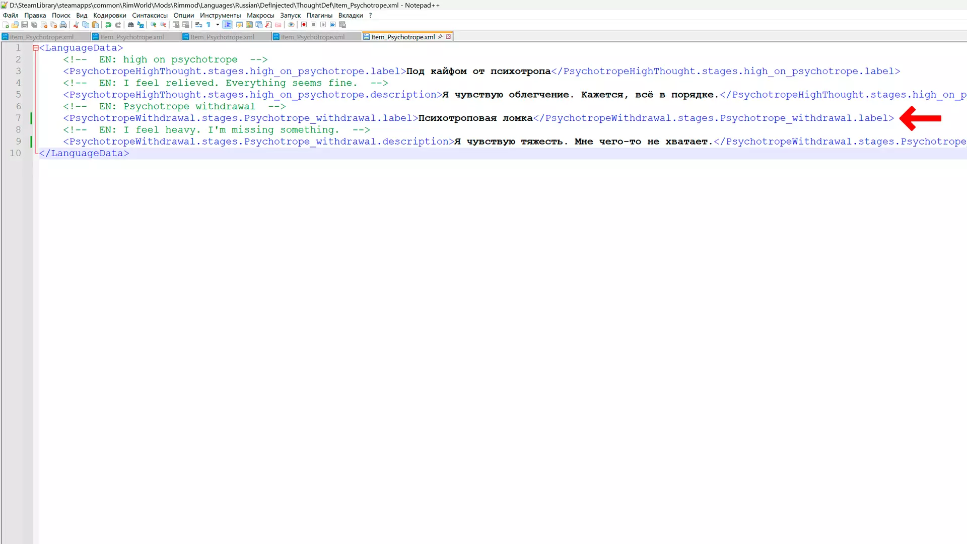
Task: Open dropdown arrow next to pilcrow icon
Action: point(218,25)
